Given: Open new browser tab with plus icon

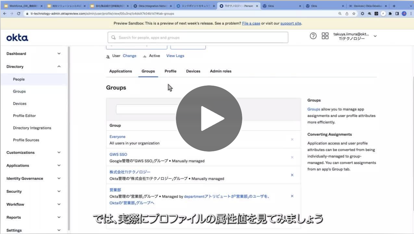Looking at the screenshot, I should point(394,6).
